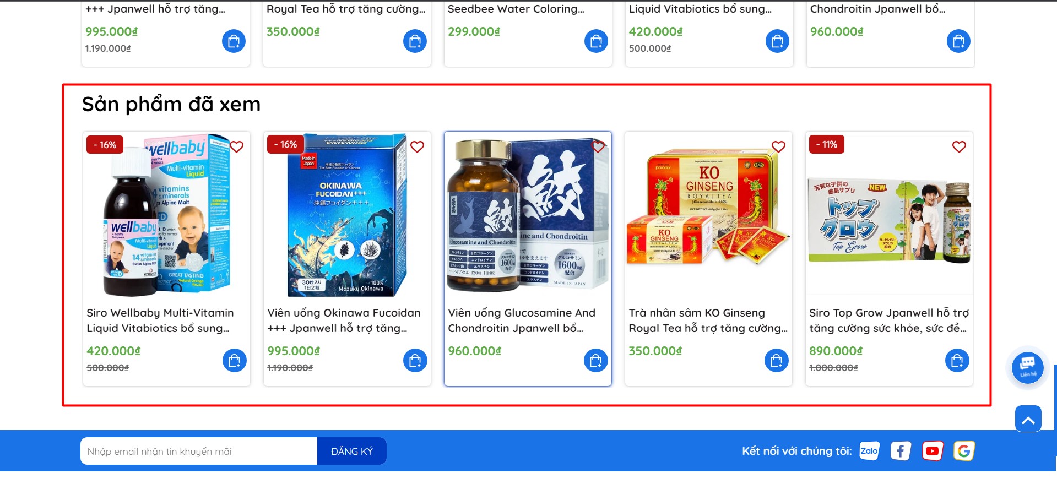The height and width of the screenshot is (500, 1057).
Task: Add Siro Wellbaby product to cart
Action: coord(234,361)
